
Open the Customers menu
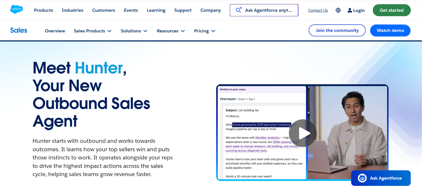(104, 10)
